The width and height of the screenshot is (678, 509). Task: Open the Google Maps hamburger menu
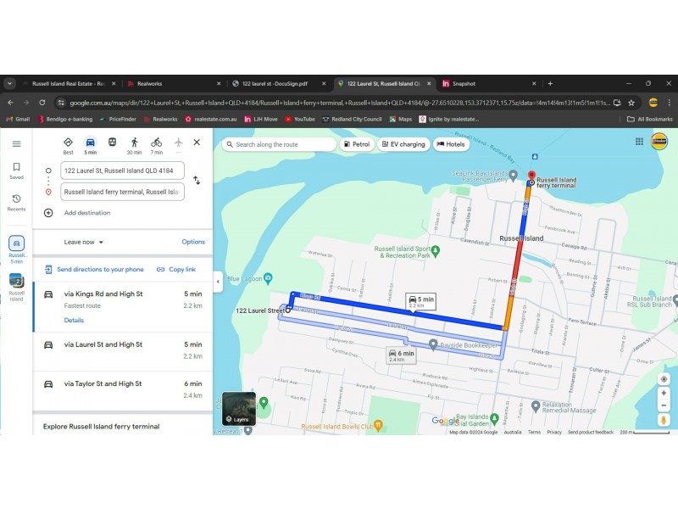(x=16, y=143)
